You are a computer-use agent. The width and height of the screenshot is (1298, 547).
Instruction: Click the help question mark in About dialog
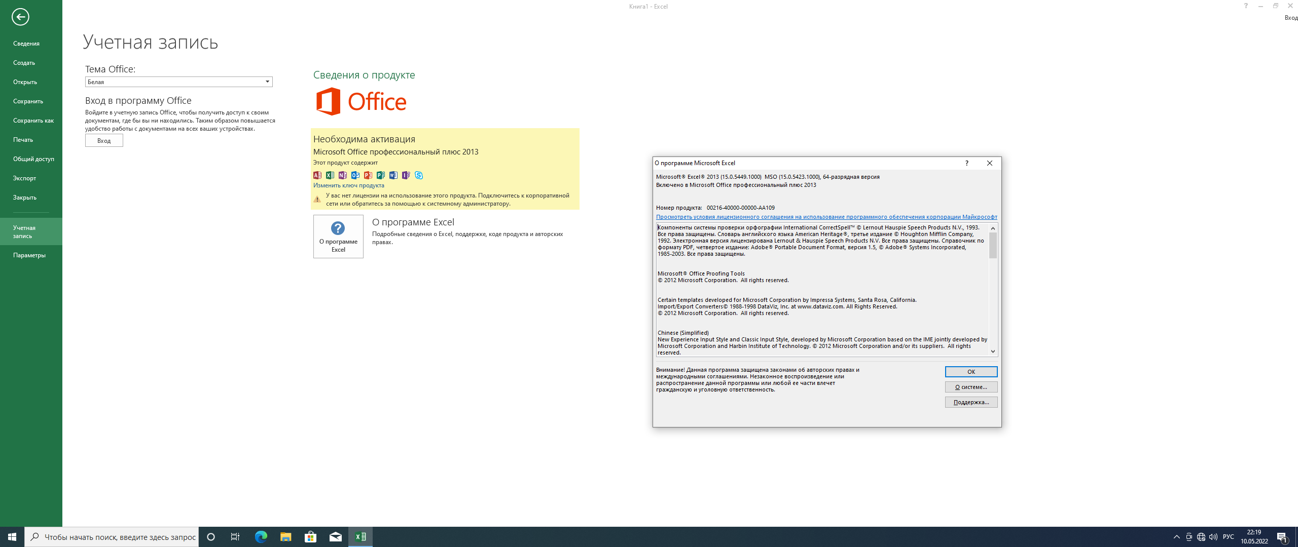click(966, 163)
